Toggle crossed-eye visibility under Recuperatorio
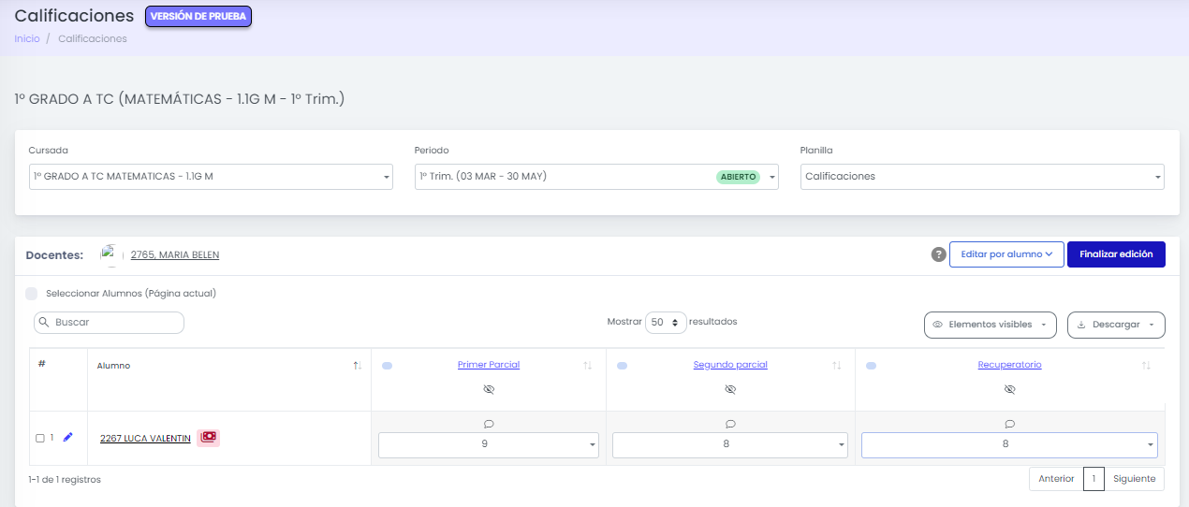 (x=1009, y=389)
